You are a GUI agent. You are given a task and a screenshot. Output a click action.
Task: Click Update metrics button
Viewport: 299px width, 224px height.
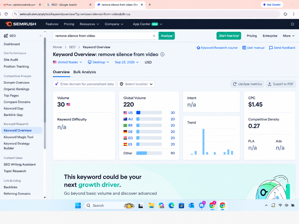click(x=248, y=84)
